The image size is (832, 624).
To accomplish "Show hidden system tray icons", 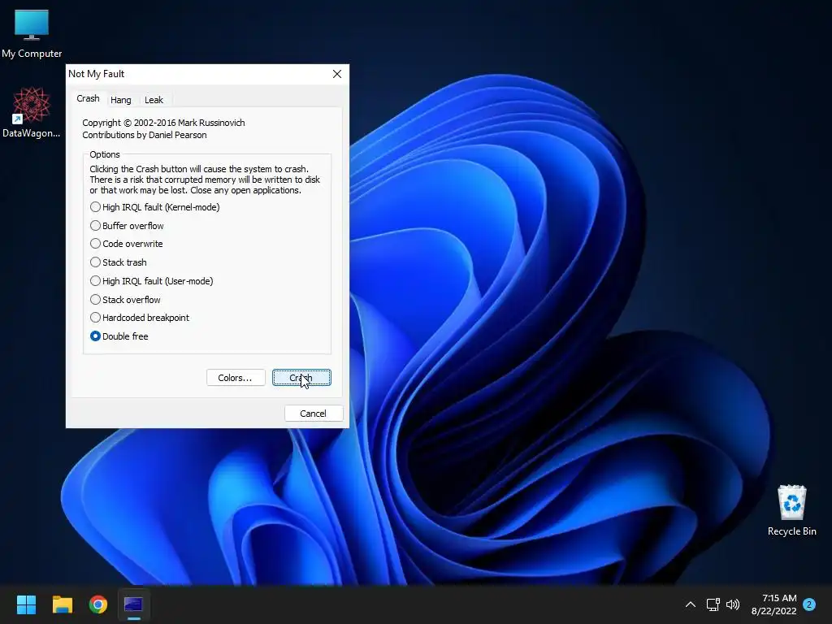I will 691,604.
